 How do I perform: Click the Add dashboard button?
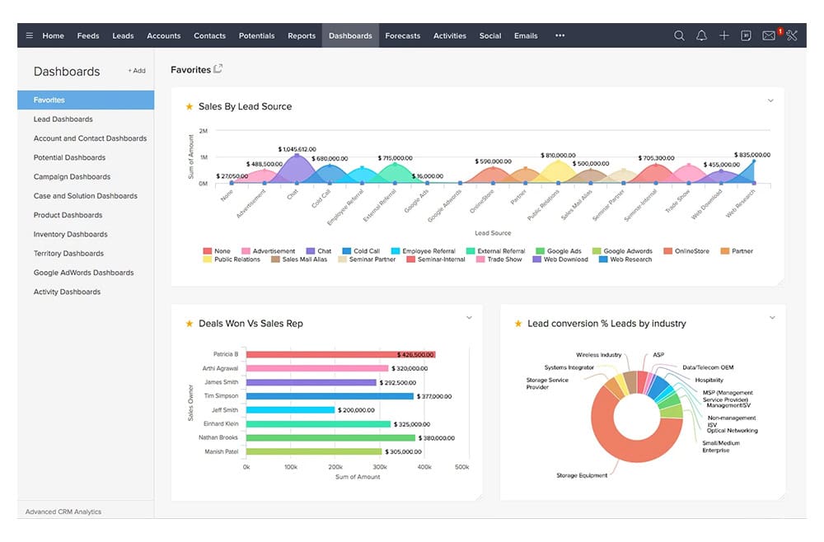pyautogui.click(x=136, y=71)
